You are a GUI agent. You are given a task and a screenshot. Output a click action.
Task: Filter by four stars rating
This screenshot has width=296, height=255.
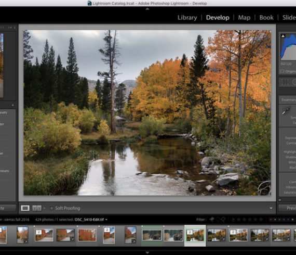(x=255, y=220)
